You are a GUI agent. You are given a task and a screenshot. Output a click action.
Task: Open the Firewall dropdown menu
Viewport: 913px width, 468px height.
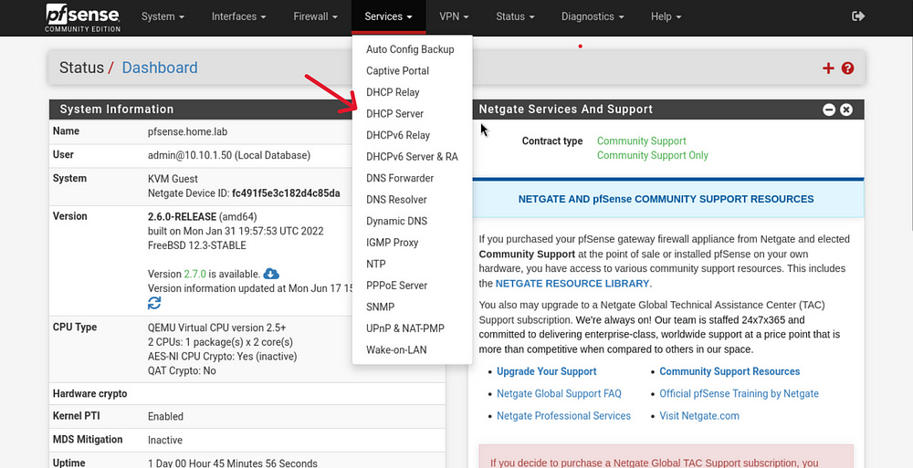(x=316, y=16)
